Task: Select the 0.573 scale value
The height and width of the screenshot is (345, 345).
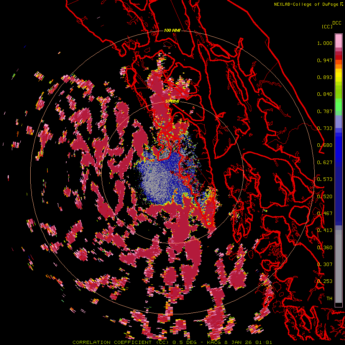Action: click(325, 179)
